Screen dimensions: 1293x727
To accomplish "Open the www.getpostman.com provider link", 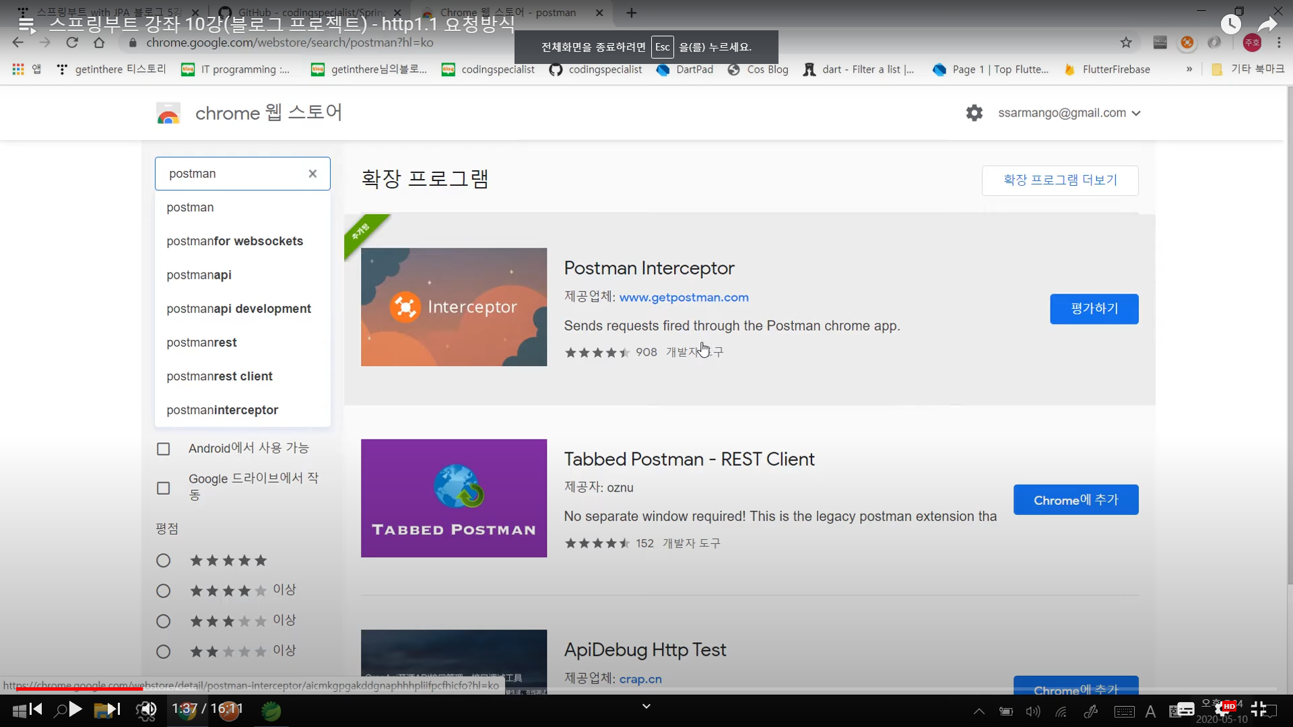I will pyautogui.click(x=684, y=298).
